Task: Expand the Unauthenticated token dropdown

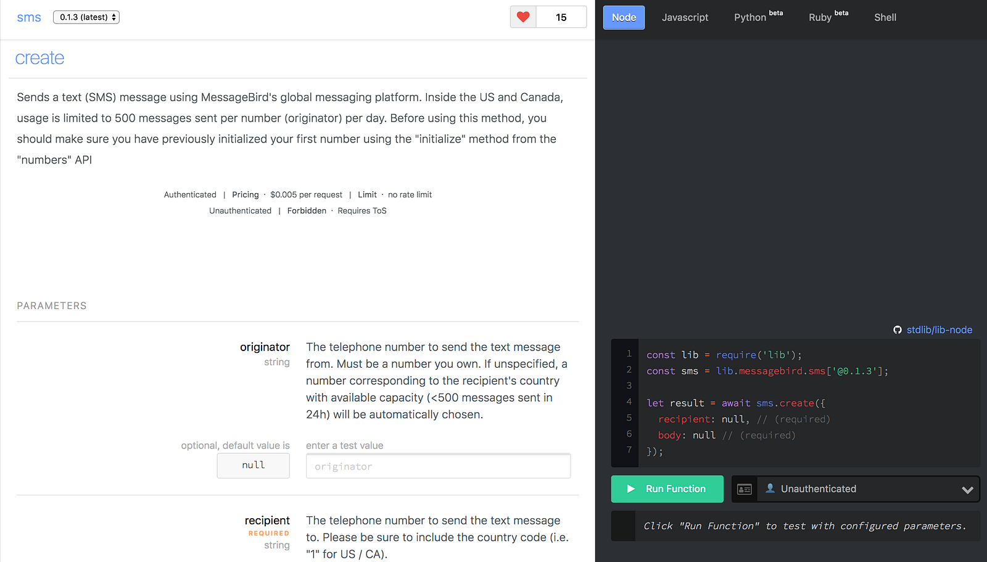Action: [x=868, y=489]
